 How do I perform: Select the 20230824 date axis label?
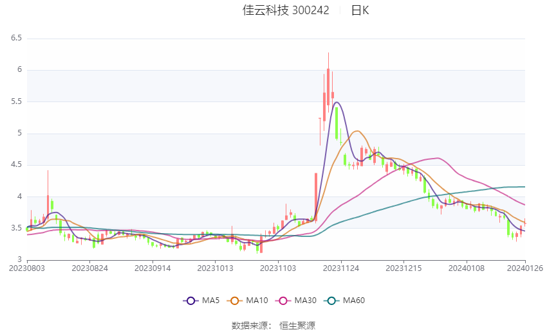(x=89, y=268)
